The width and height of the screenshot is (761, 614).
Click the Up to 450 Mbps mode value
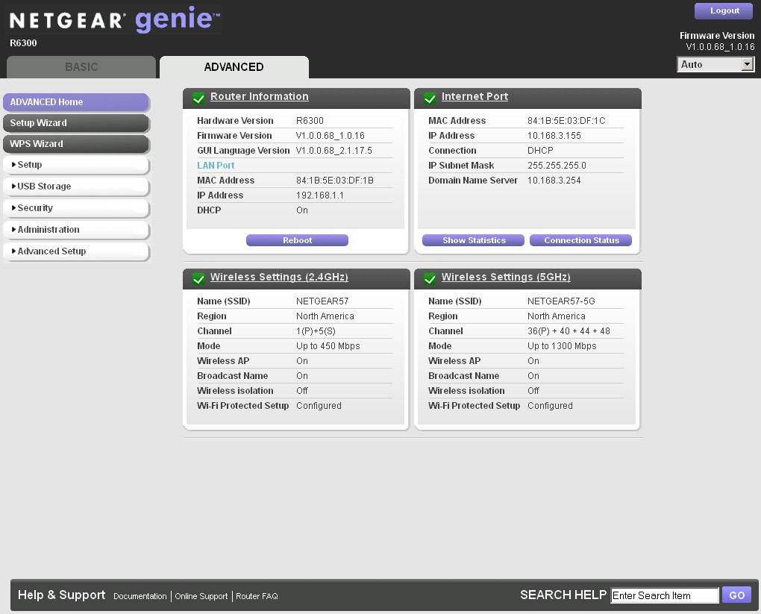328,347
